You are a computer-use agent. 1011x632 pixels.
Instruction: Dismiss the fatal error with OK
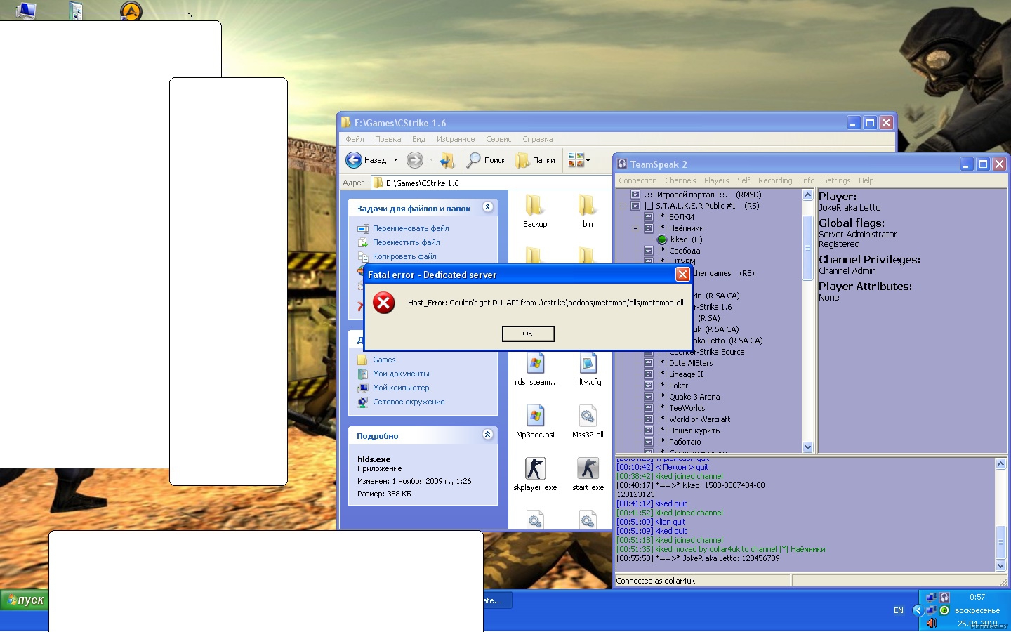pyautogui.click(x=528, y=334)
